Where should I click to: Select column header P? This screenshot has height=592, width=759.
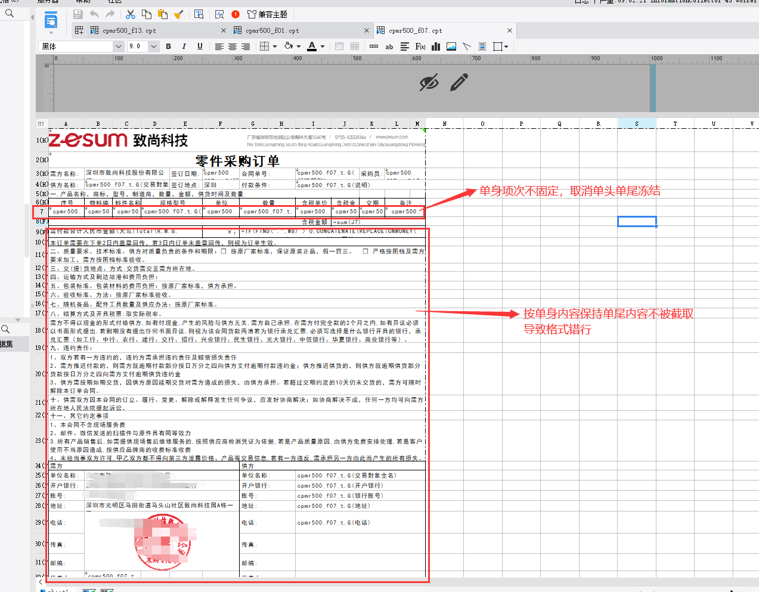(521, 123)
